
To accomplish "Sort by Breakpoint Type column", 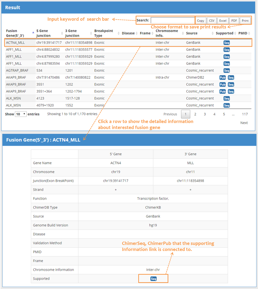I will pos(107,33).
